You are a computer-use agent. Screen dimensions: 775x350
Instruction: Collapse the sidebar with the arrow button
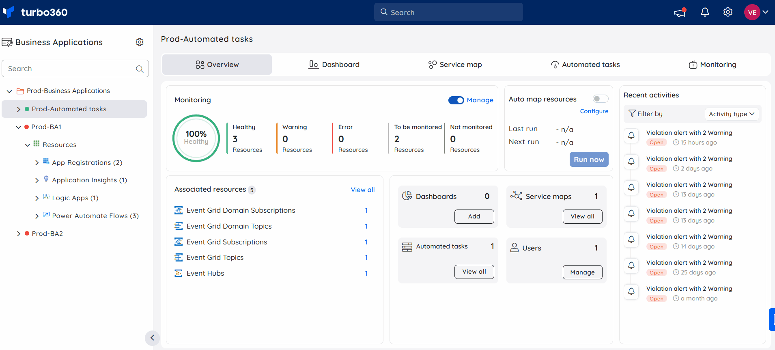click(x=152, y=337)
